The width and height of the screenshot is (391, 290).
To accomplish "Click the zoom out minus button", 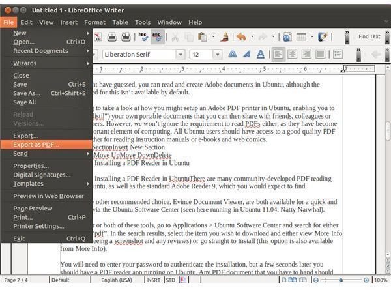I will coord(316,280).
